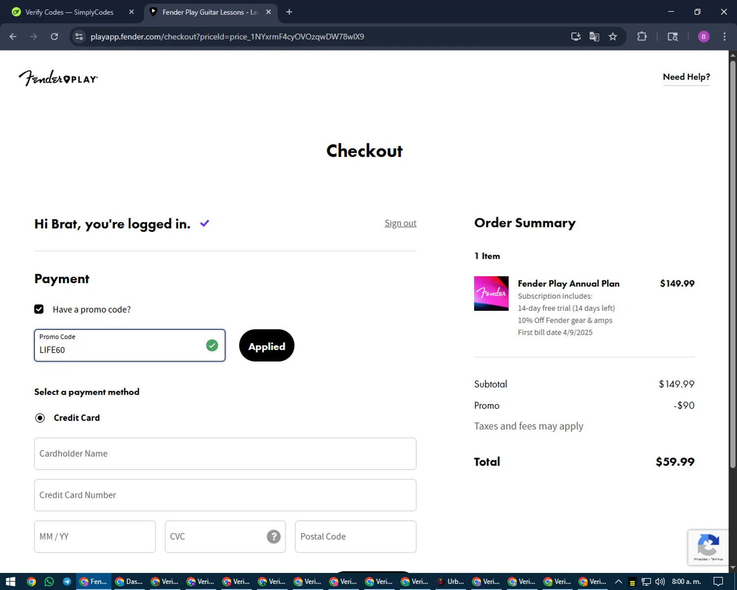Focus the Promo Code field LIFE60
This screenshot has height=590, width=737.
pos(130,346)
